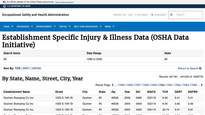Click TCR value 29.74
This screenshot has height=115, width=205.
(166, 110)
